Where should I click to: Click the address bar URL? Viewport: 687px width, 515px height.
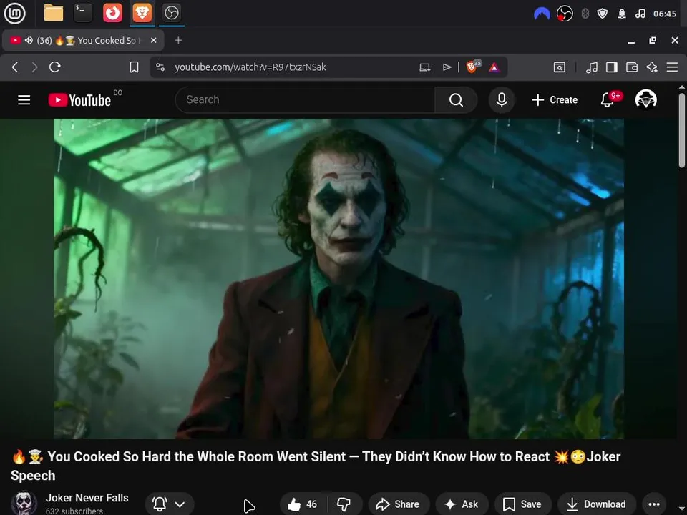click(x=250, y=67)
